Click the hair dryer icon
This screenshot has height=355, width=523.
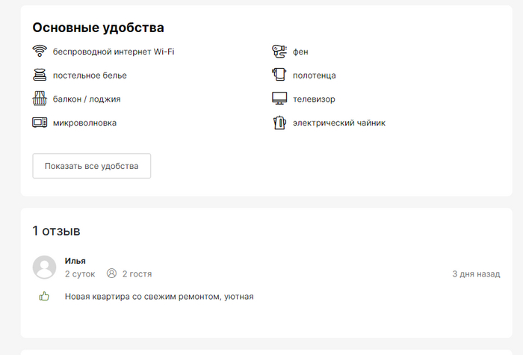pos(279,52)
